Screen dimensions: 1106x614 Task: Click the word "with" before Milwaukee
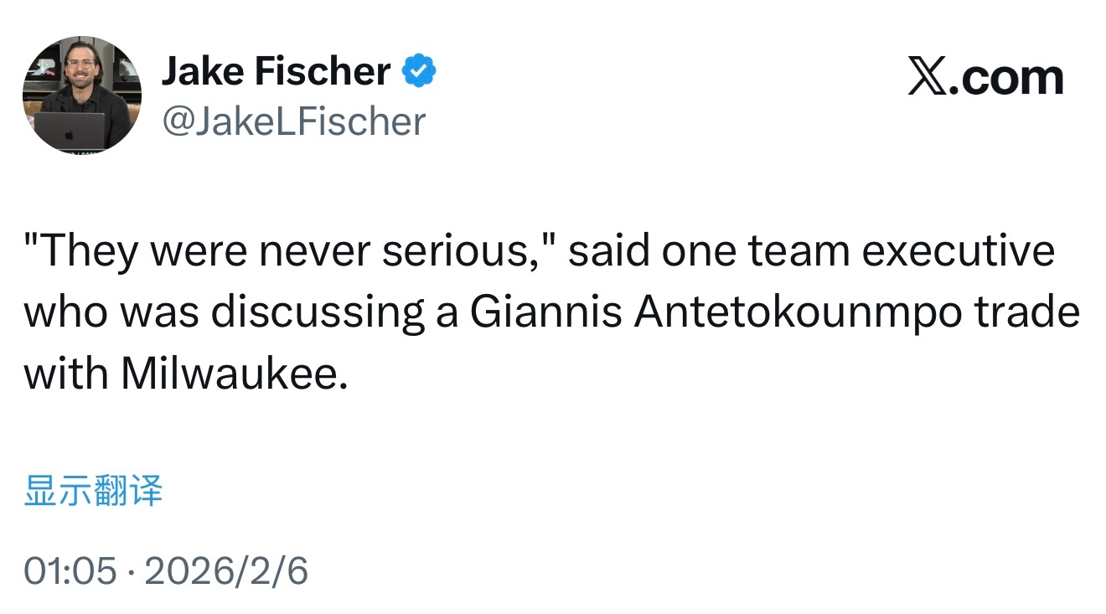click(x=66, y=373)
